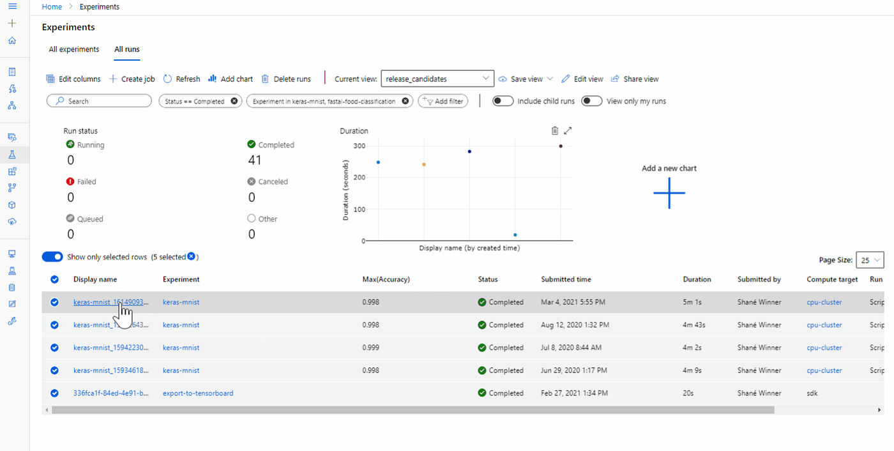Enable View only my runs toggle
894x451 pixels.
[592, 101]
